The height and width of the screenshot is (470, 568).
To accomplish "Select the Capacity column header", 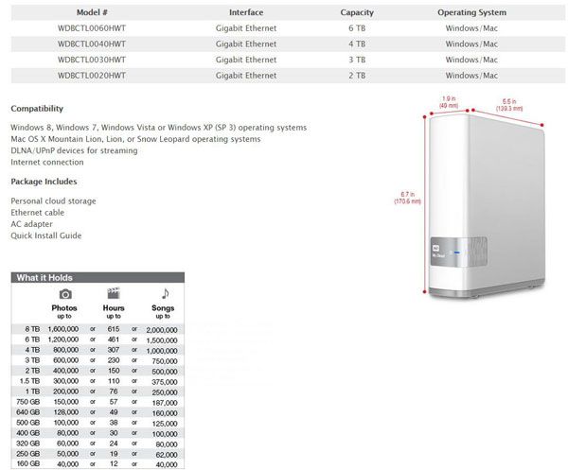I will tap(357, 12).
